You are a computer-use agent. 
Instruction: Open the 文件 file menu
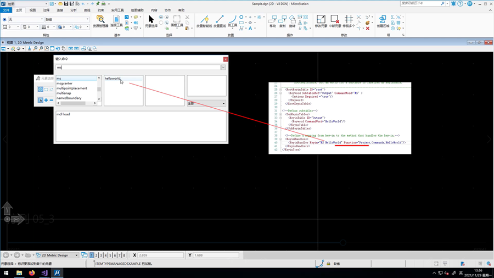6,10
